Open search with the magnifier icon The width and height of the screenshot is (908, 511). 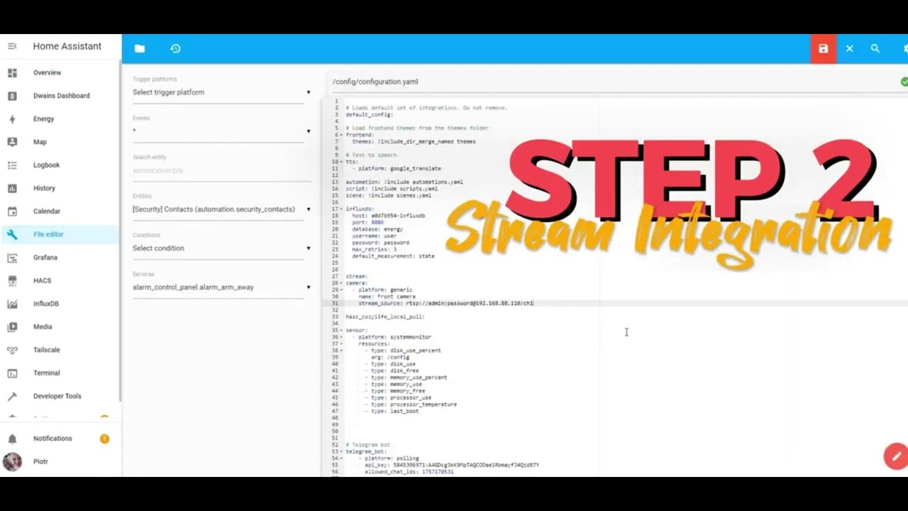(875, 48)
